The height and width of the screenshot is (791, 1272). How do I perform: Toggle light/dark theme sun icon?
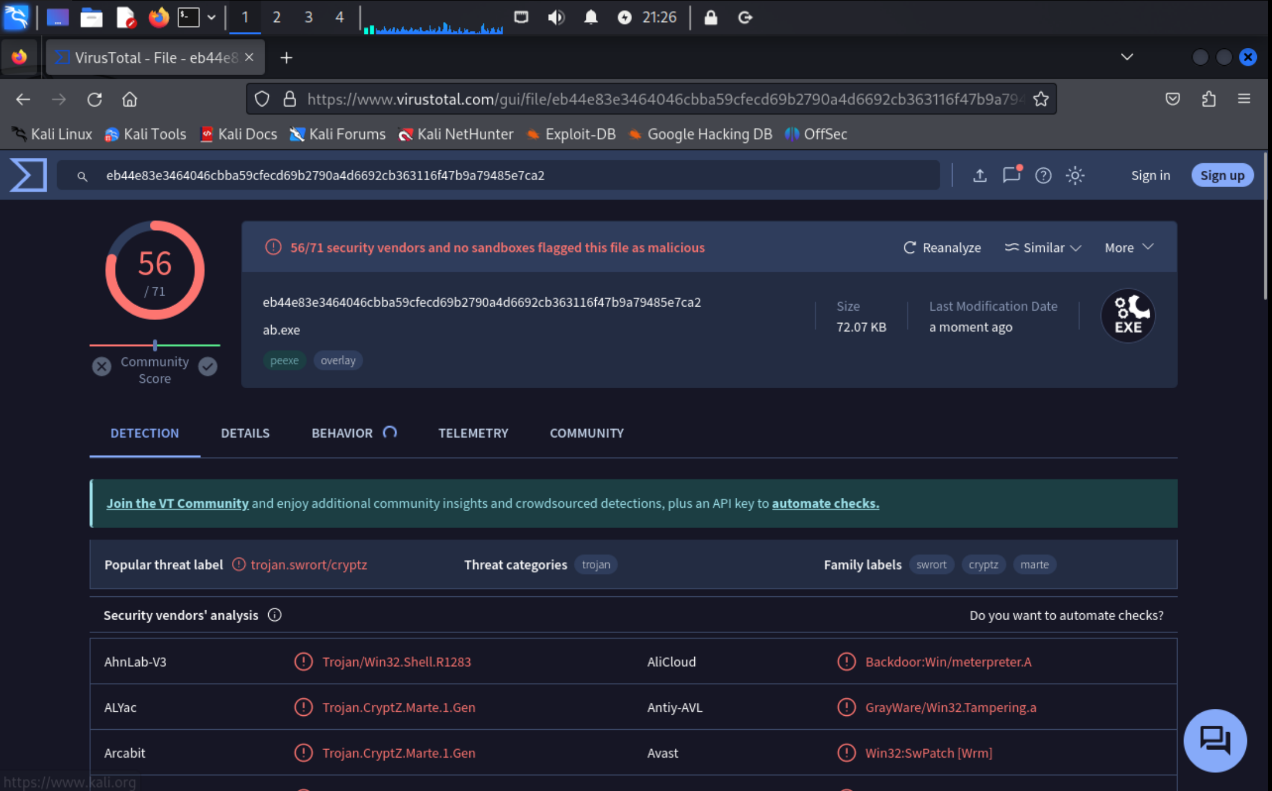1074,175
